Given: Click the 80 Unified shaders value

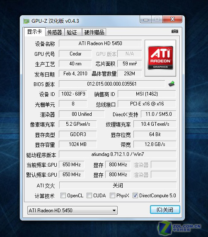Looking at the screenshot, I should 82,114.
